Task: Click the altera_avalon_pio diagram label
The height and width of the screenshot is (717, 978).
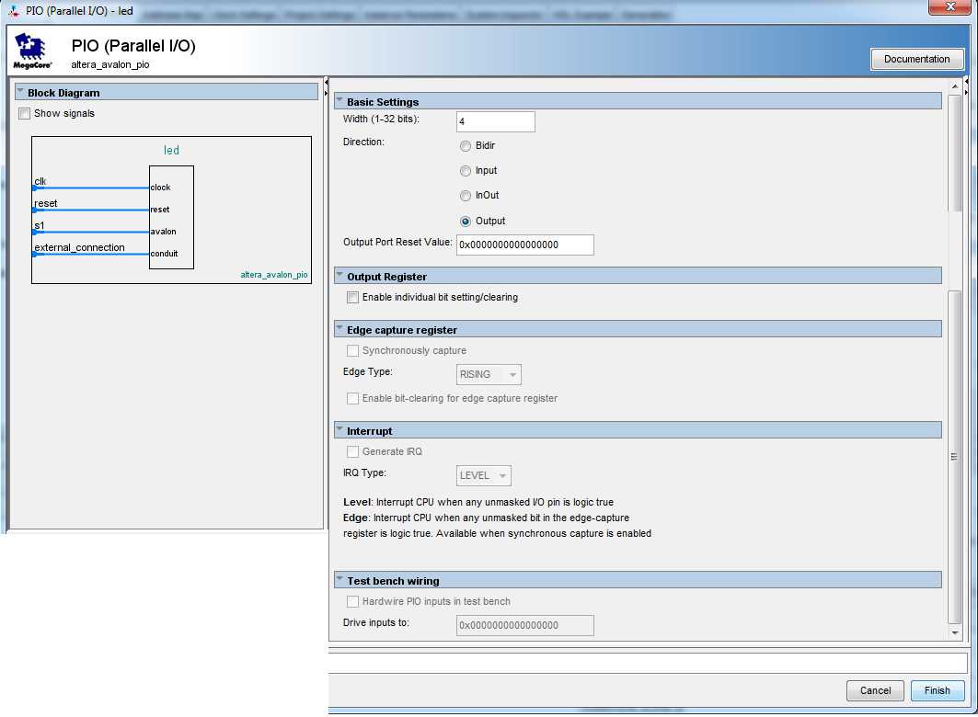Action: click(274, 275)
